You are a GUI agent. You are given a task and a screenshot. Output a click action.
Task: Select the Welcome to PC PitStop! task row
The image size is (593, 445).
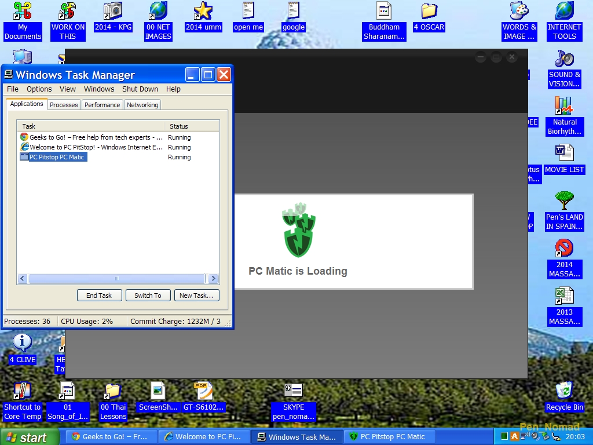[118, 147]
